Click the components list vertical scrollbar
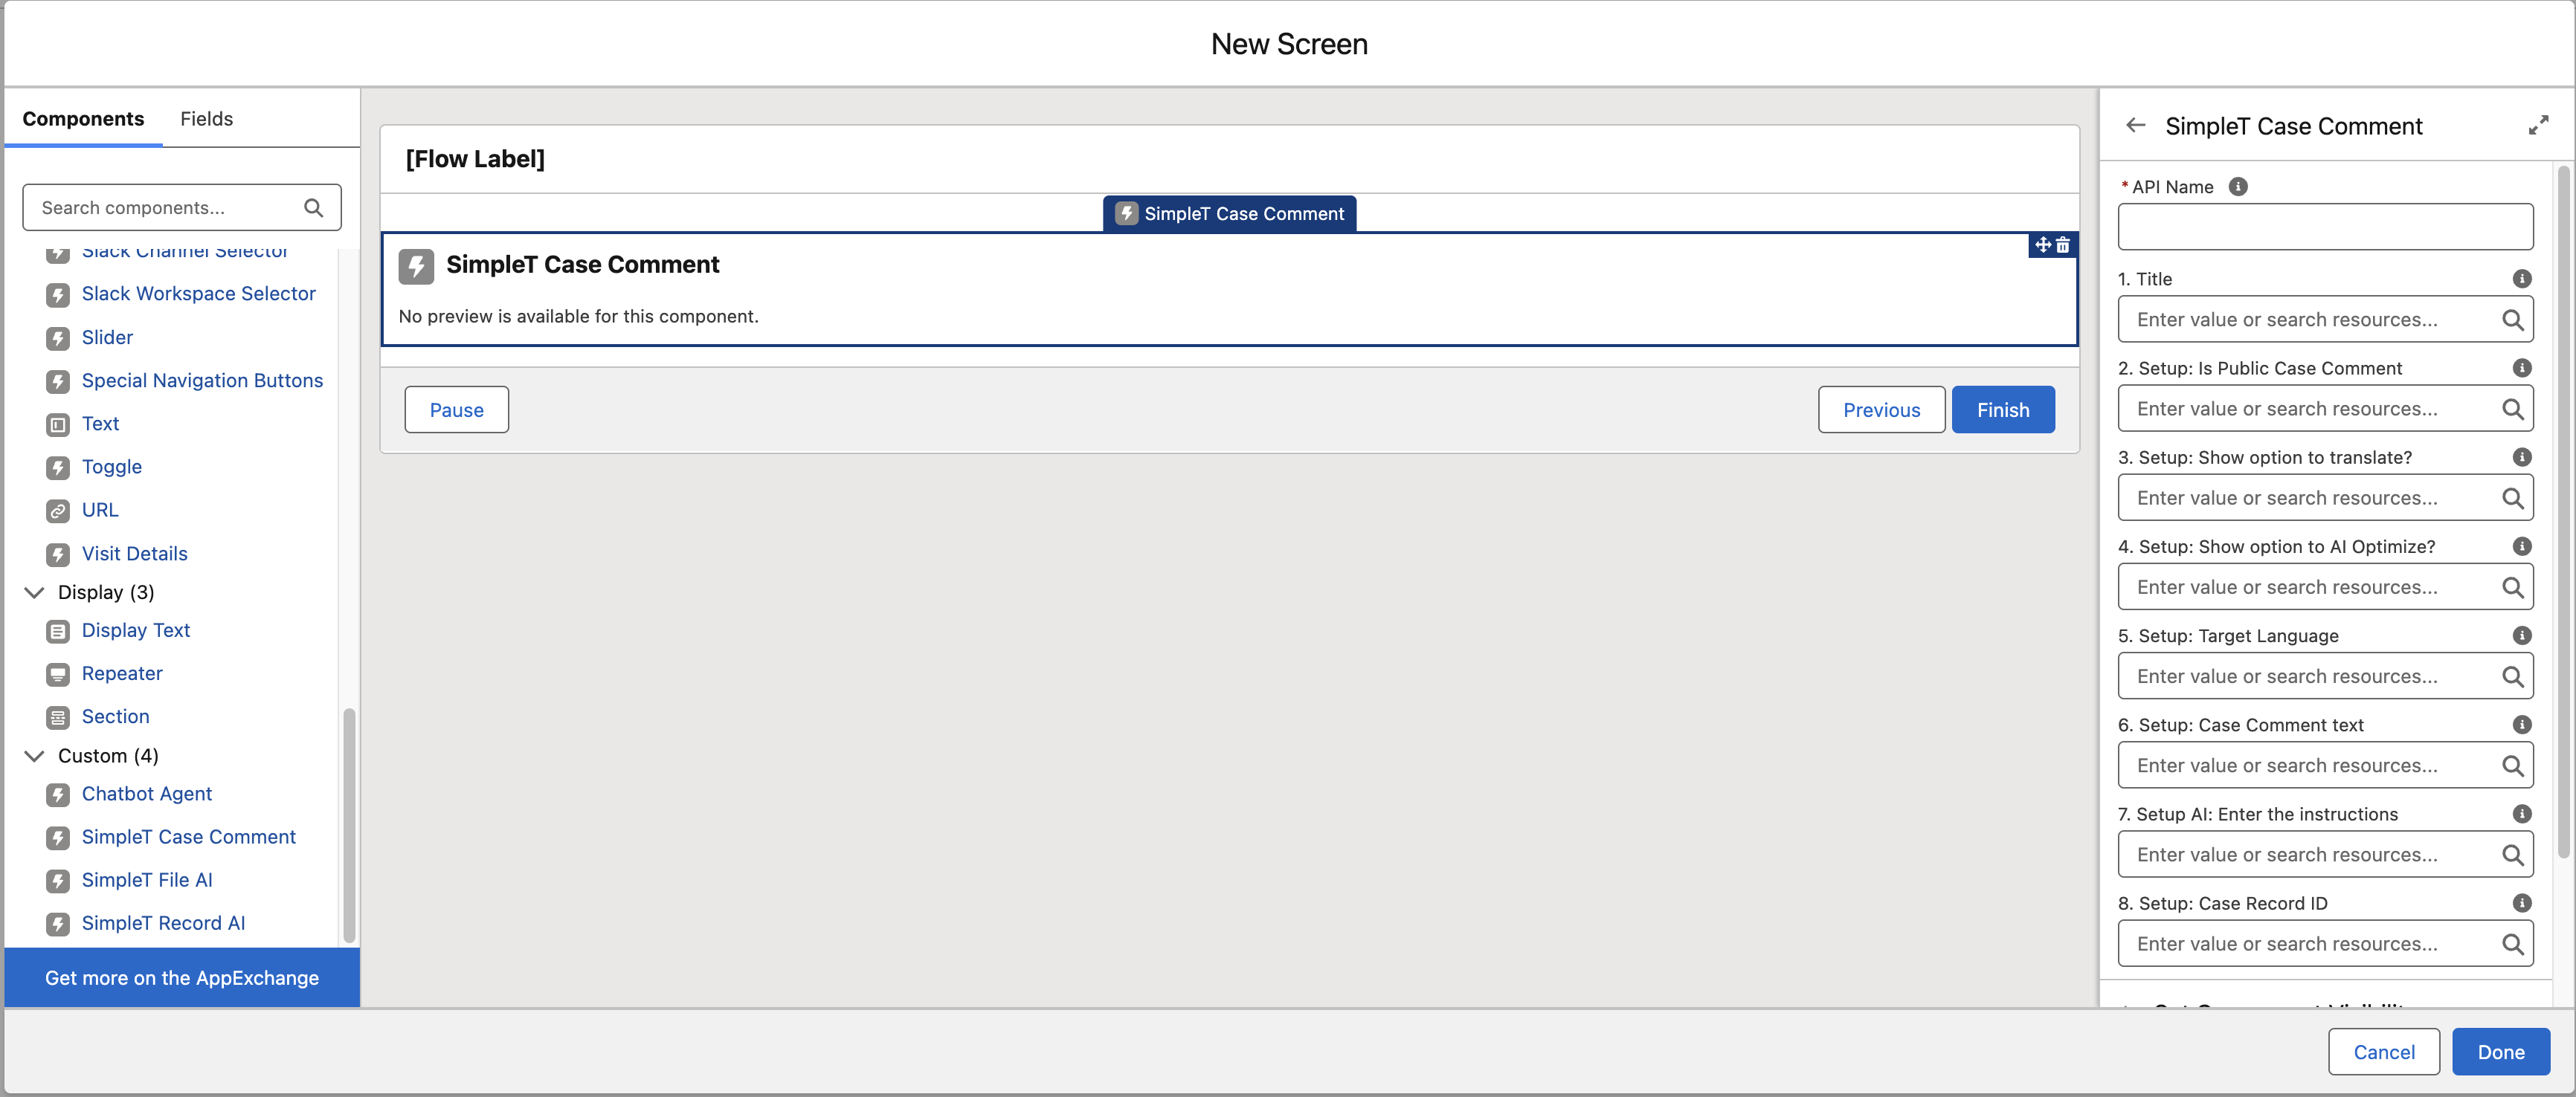 pos(349,825)
